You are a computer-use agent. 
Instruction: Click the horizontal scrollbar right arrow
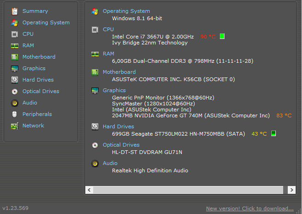pos(291,190)
